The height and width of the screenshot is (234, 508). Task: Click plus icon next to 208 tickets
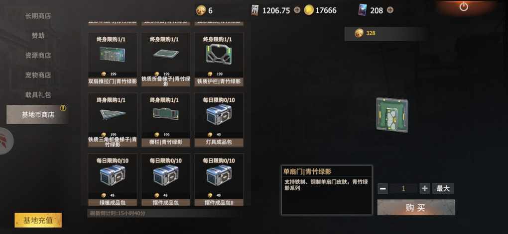point(390,10)
